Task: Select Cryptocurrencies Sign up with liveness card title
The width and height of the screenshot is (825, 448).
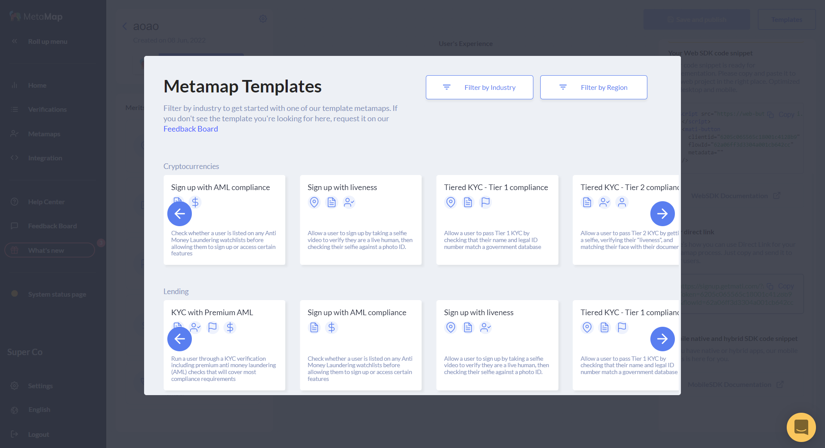Action: tap(342, 187)
